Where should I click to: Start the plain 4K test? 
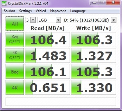15,88
